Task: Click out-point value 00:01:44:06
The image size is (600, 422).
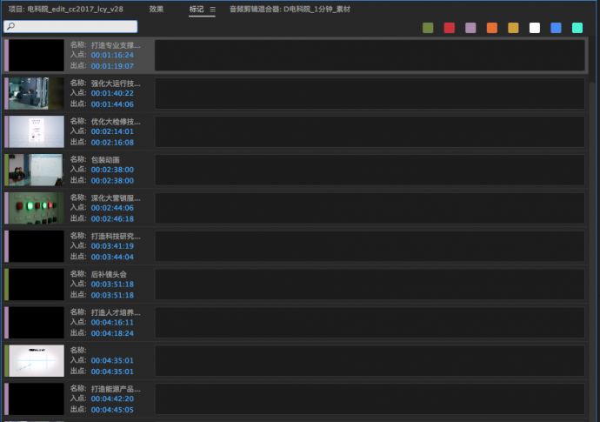Action: click(x=112, y=104)
